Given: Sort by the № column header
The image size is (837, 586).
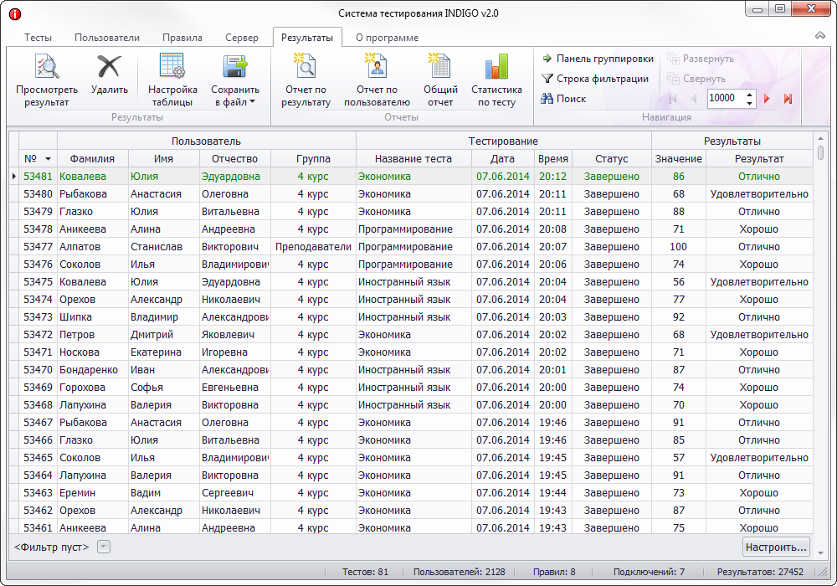Looking at the screenshot, I should click(38, 158).
